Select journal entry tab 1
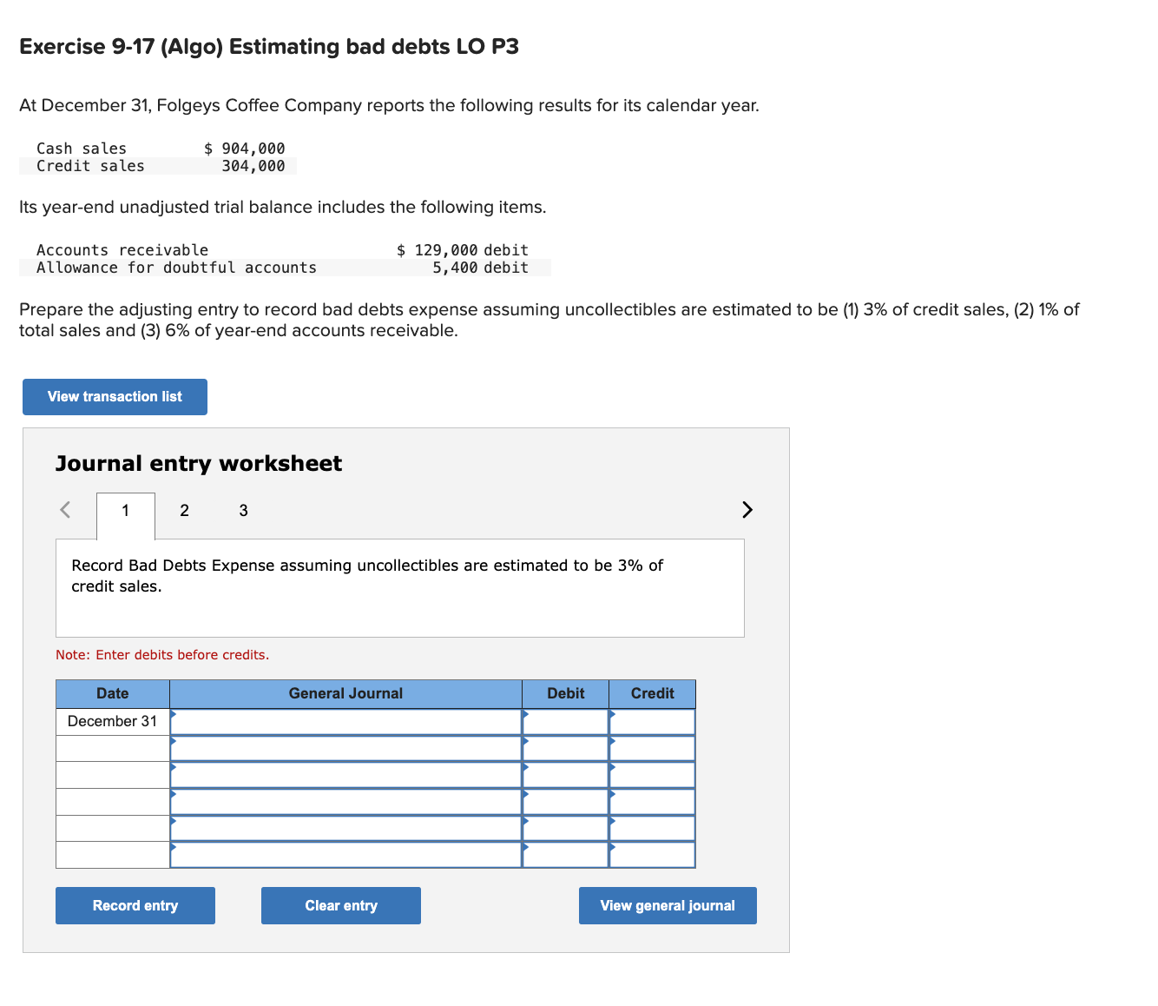This screenshot has width=1158, height=1006. tap(125, 511)
